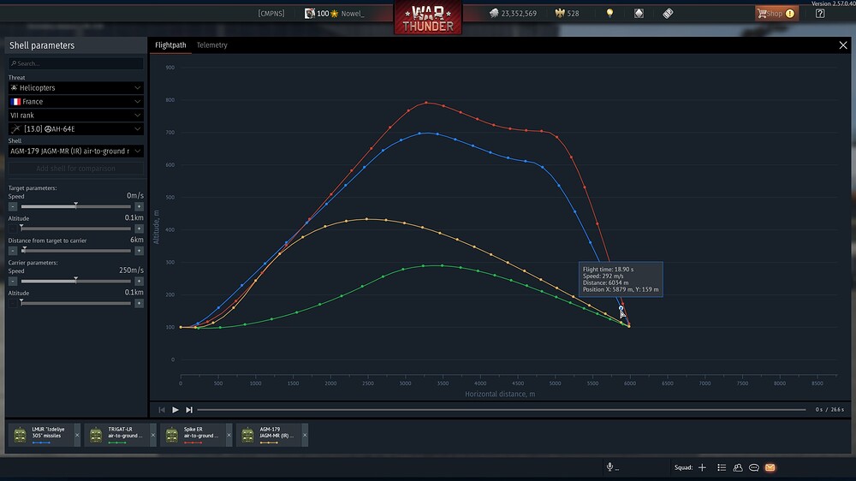Expand the Helicopters threat dropdown
Screen dimensions: 856x481
(x=76, y=87)
